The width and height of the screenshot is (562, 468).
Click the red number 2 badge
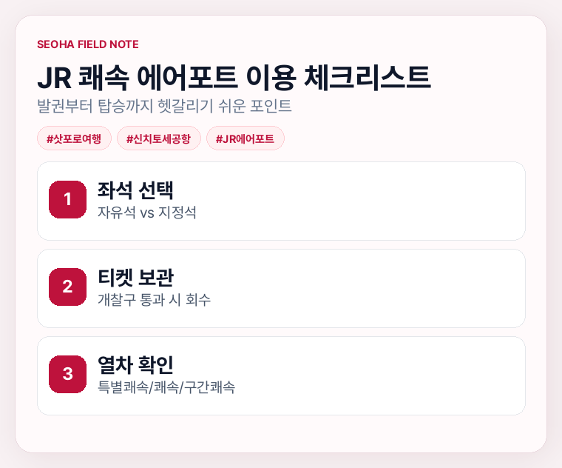tap(67, 287)
